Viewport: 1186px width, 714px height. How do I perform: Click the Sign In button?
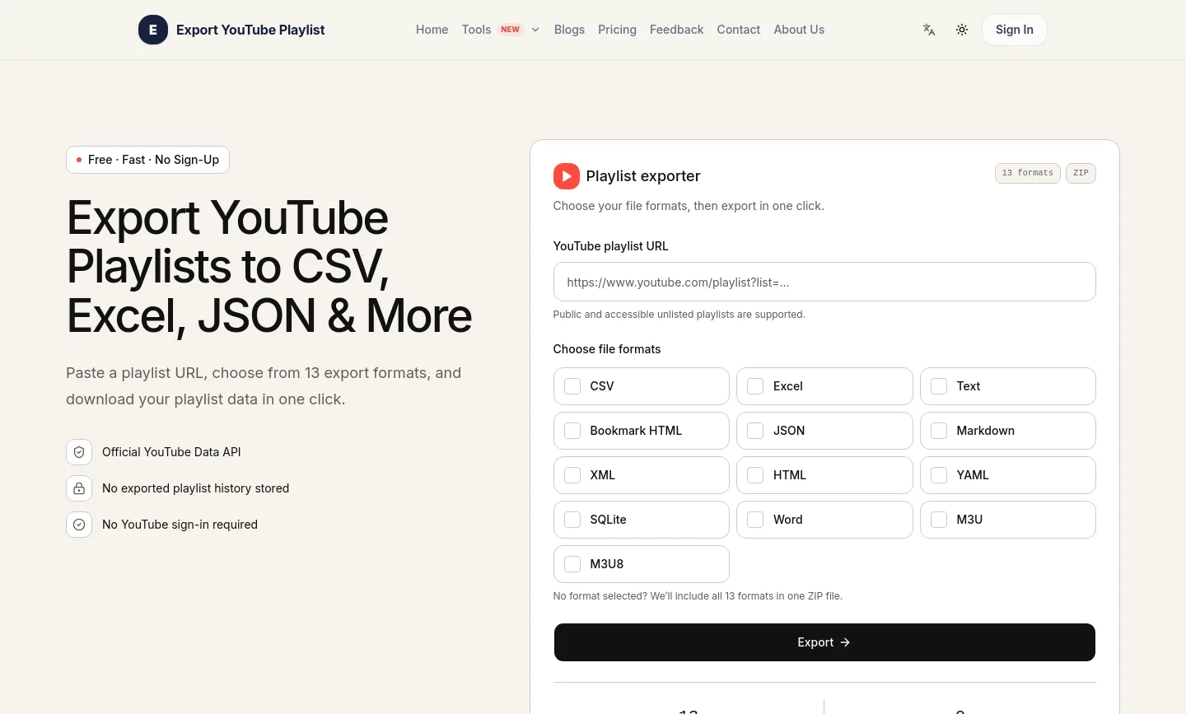click(x=1015, y=30)
